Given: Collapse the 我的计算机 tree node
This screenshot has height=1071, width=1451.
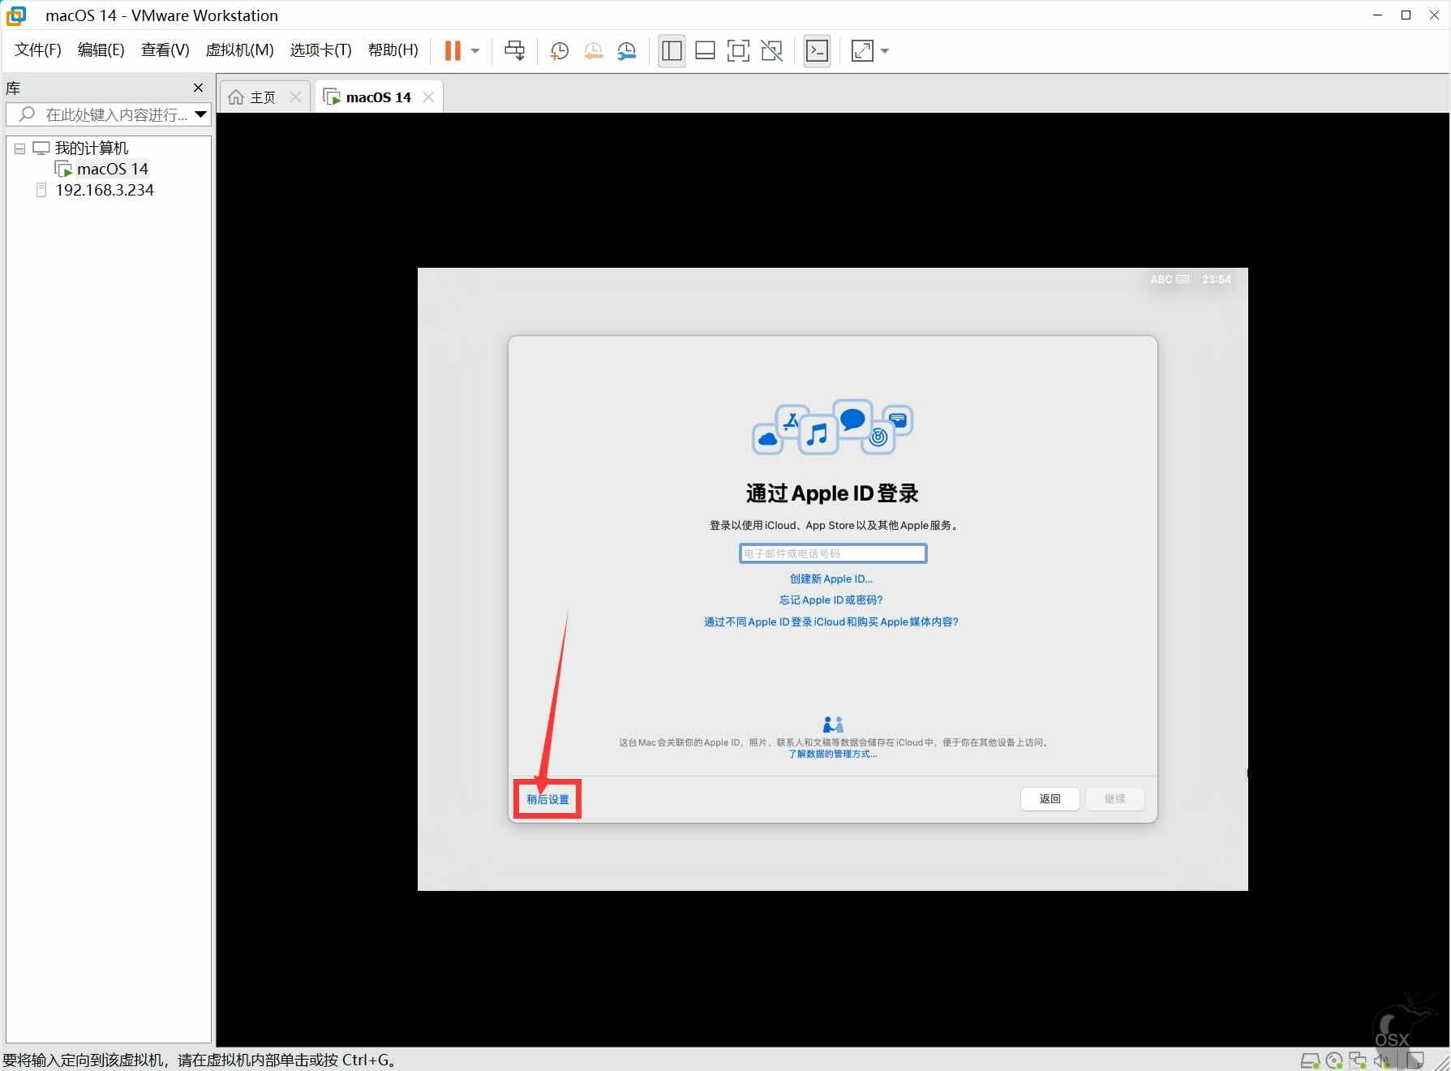Looking at the screenshot, I should [x=19, y=148].
